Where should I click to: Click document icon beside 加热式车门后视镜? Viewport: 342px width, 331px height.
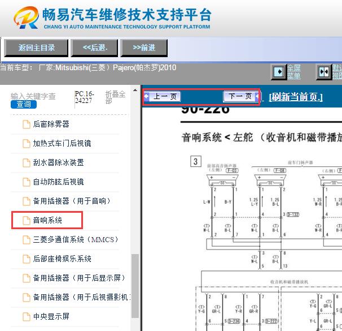(27, 144)
